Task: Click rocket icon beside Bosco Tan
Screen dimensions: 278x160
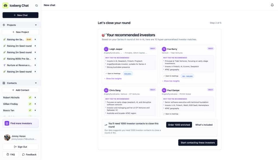Action: click(30, 110)
